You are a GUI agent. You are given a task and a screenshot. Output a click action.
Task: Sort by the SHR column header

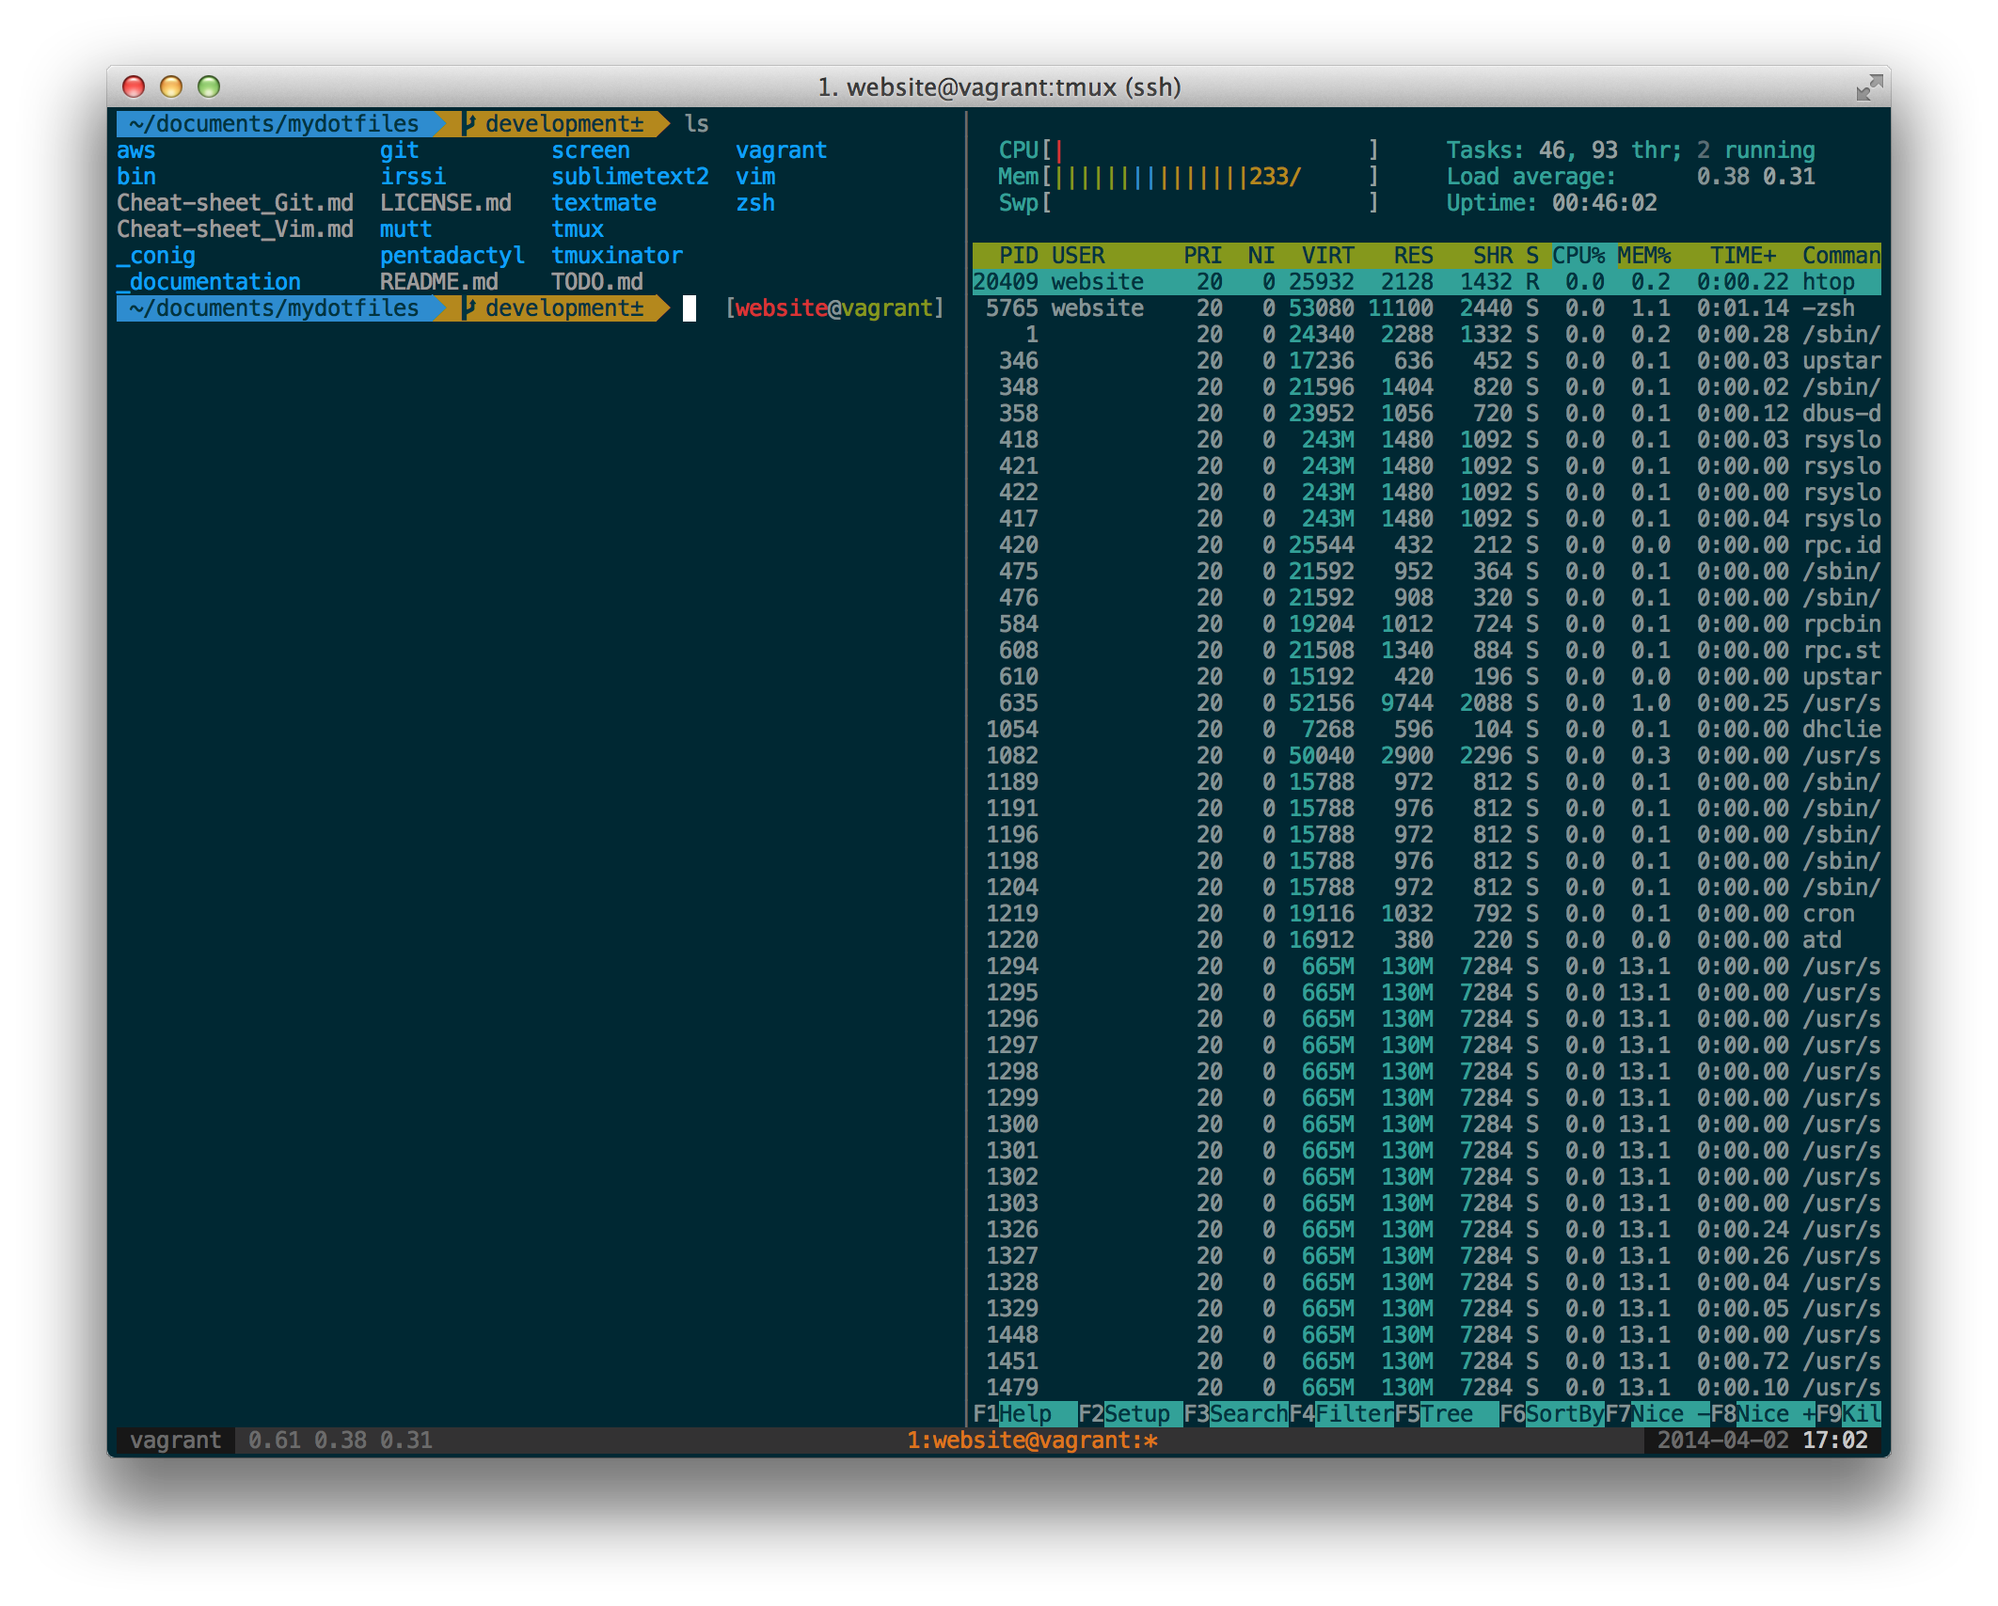[x=1493, y=255]
